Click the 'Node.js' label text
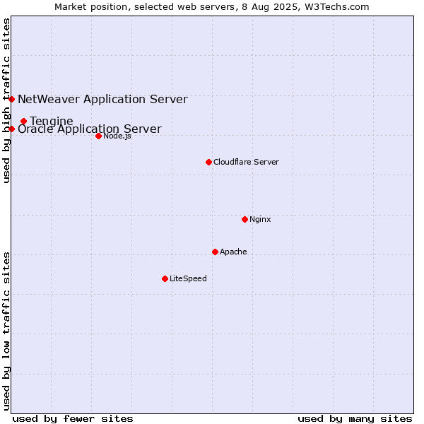Image resolution: width=424 pixels, height=424 pixels. (x=117, y=136)
